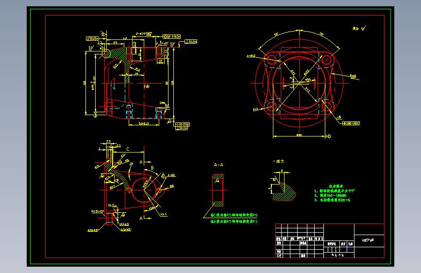Click the "放大" enlarged detail label
The width and height of the screenshot is (421, 273).
[280, 161]
